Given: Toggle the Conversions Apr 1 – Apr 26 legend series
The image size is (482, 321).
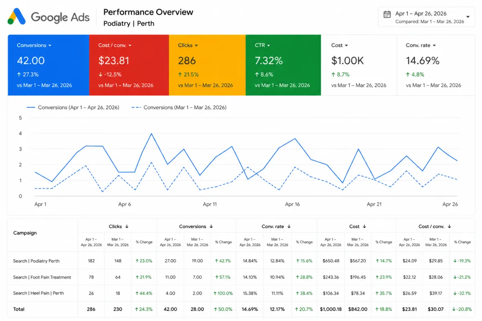Looking at the screenshot, I should pos(73,108).
